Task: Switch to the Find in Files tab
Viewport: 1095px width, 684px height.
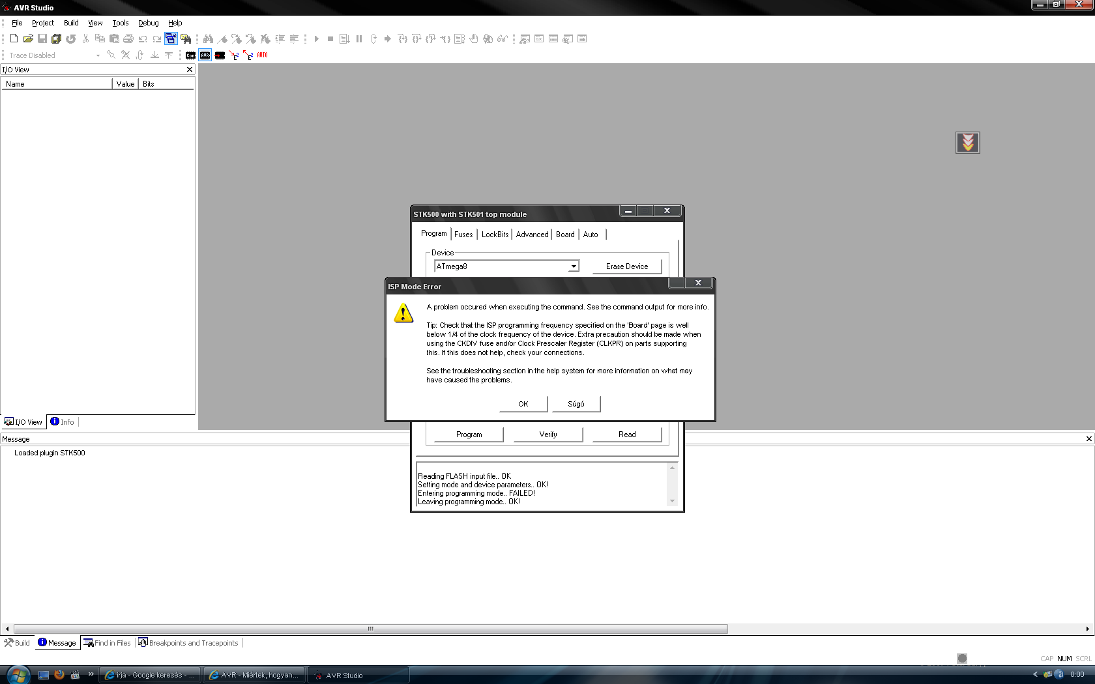Action: [107, 643]
